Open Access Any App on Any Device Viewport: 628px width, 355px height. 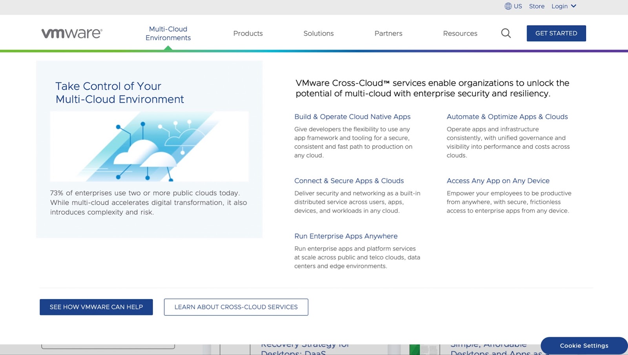coord(498,181)
